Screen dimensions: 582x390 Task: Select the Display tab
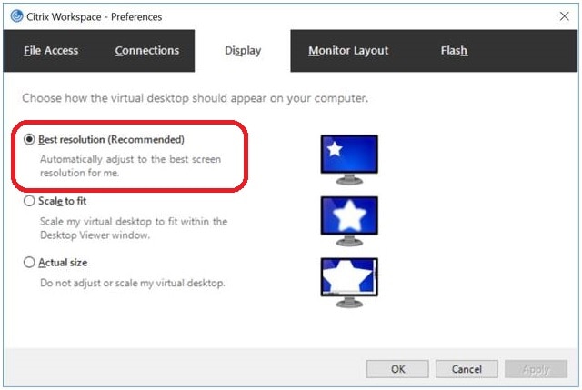[x=243, y=51]
